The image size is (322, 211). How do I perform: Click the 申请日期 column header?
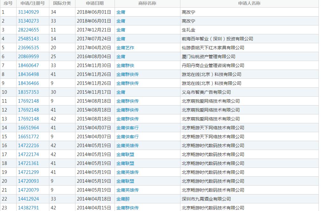tap(95, 3)
